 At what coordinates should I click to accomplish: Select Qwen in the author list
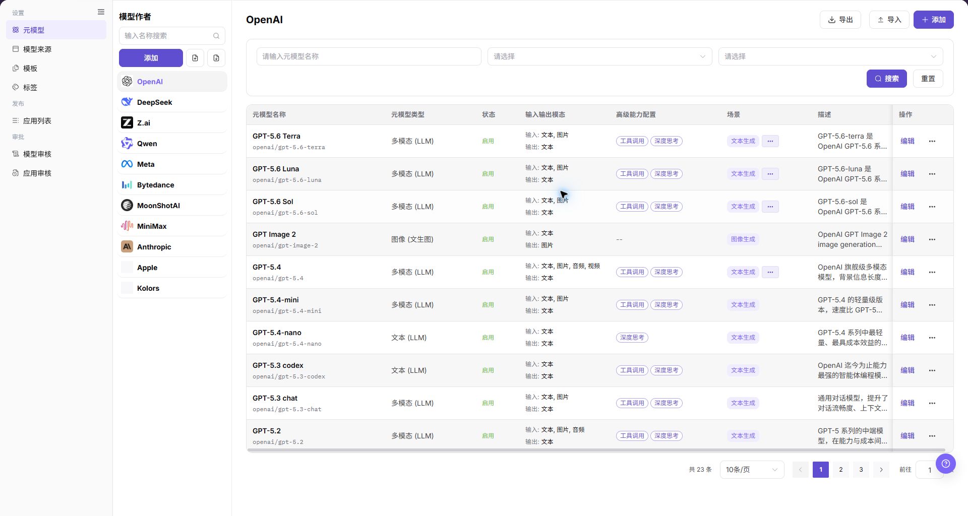172,144
